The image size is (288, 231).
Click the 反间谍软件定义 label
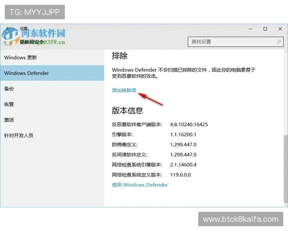pyautogui.click(x=130, y=154)
